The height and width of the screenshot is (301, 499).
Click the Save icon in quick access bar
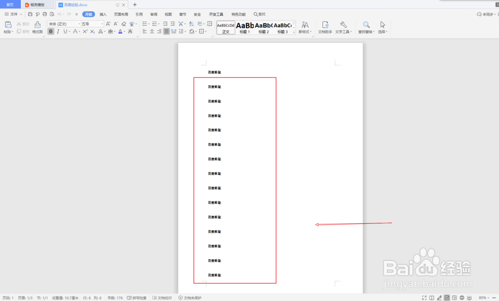(x=30, y=14)
